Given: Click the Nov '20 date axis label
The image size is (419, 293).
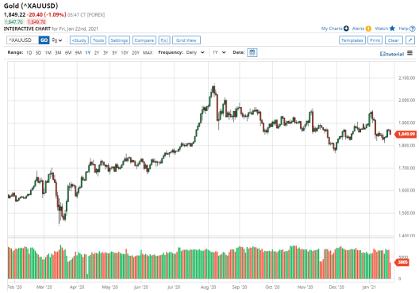Looking at the screenshot, I should [306, 287].
